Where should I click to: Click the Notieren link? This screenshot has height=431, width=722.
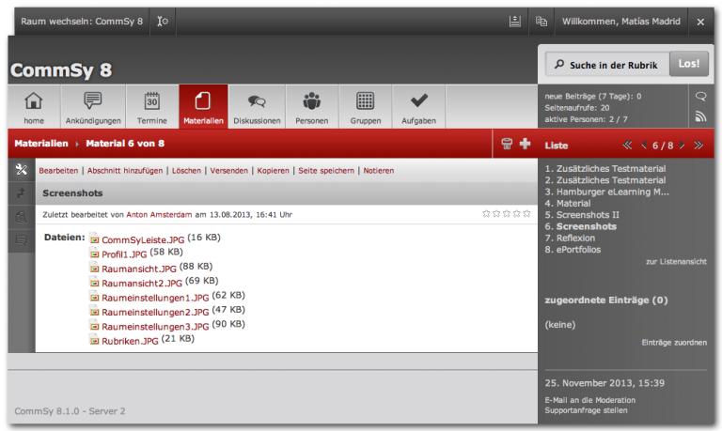coord(379,171)
